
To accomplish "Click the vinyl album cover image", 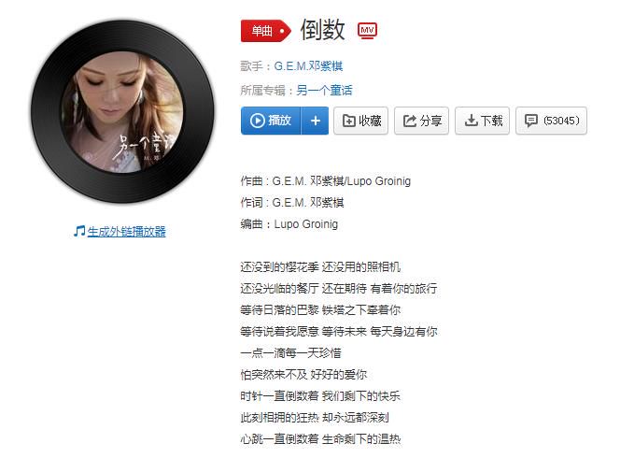I will (x=122, y=111).
